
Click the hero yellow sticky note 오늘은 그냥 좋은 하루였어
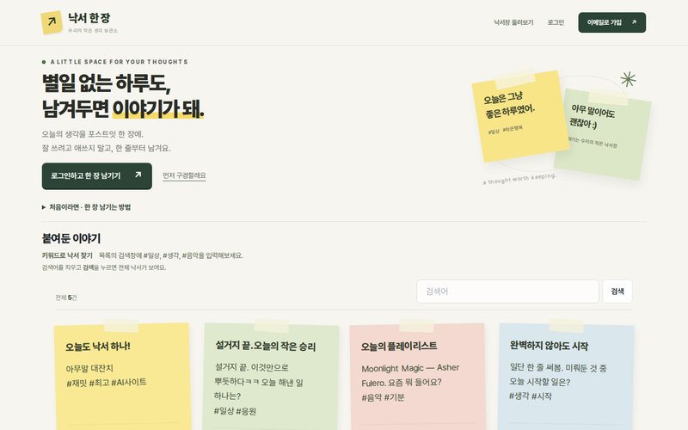[520, 115]
